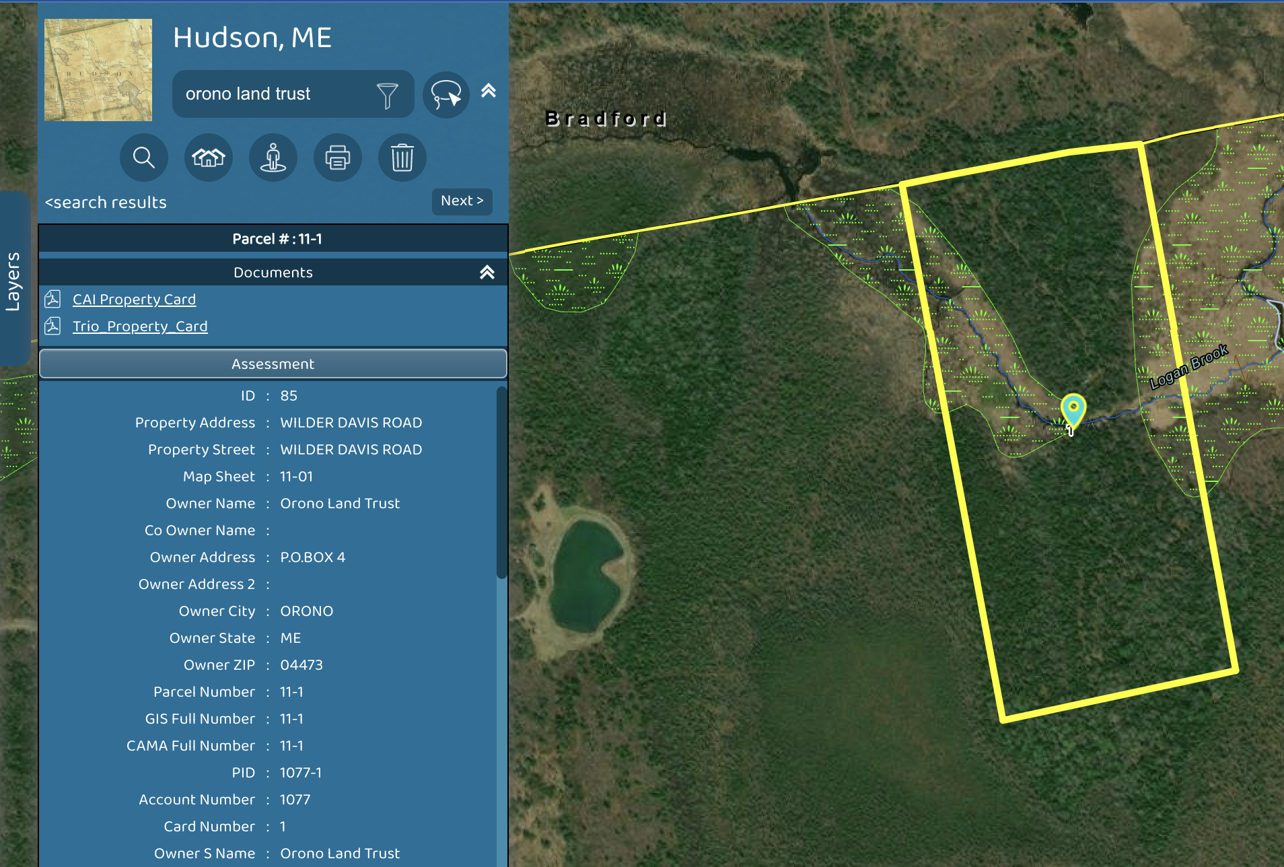The height and width of the screenshot is (867, 1284).
Task: Click the street view person icon
Action: coord(273,158)
